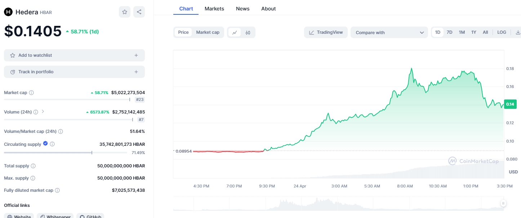This screenshot has width=521, height=218.
Task: Expand Volume (24h) chevron arrow
Action: coord(43,112)
